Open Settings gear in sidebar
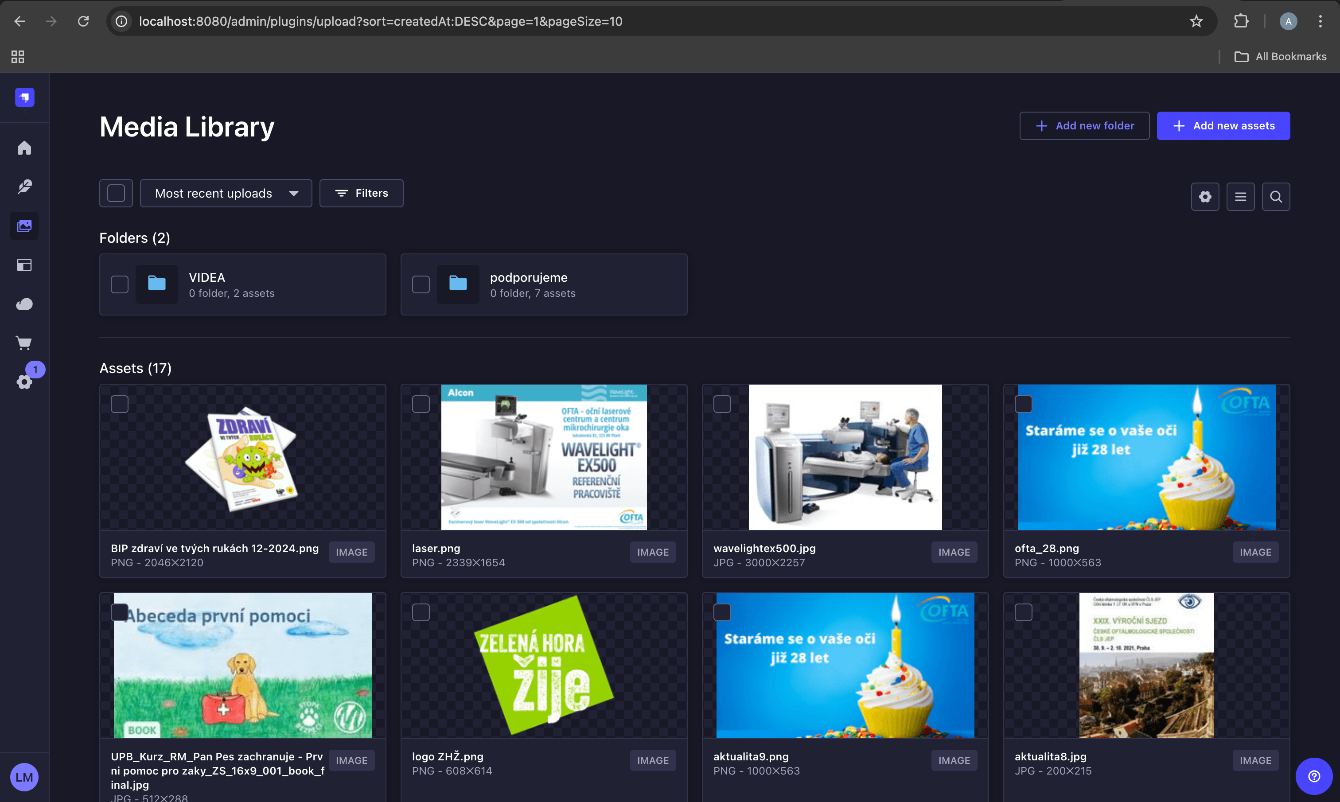The image size is (1340, 802). click(x=24, y=382)
